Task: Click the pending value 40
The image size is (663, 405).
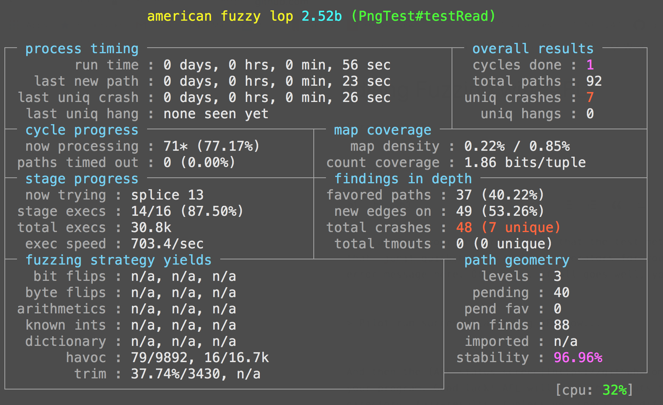Action: 561,293
